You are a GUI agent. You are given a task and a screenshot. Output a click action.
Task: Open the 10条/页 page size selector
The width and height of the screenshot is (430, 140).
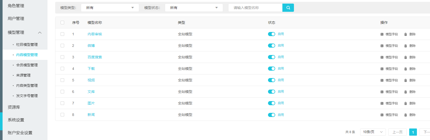[x=373, y=132]
